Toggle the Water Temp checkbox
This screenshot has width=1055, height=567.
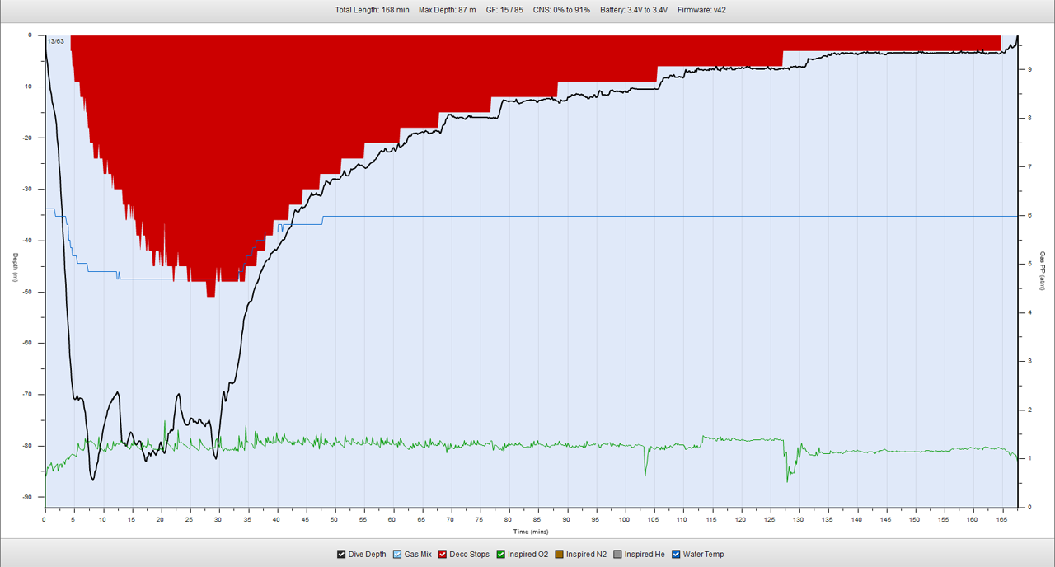click(677, 555)
